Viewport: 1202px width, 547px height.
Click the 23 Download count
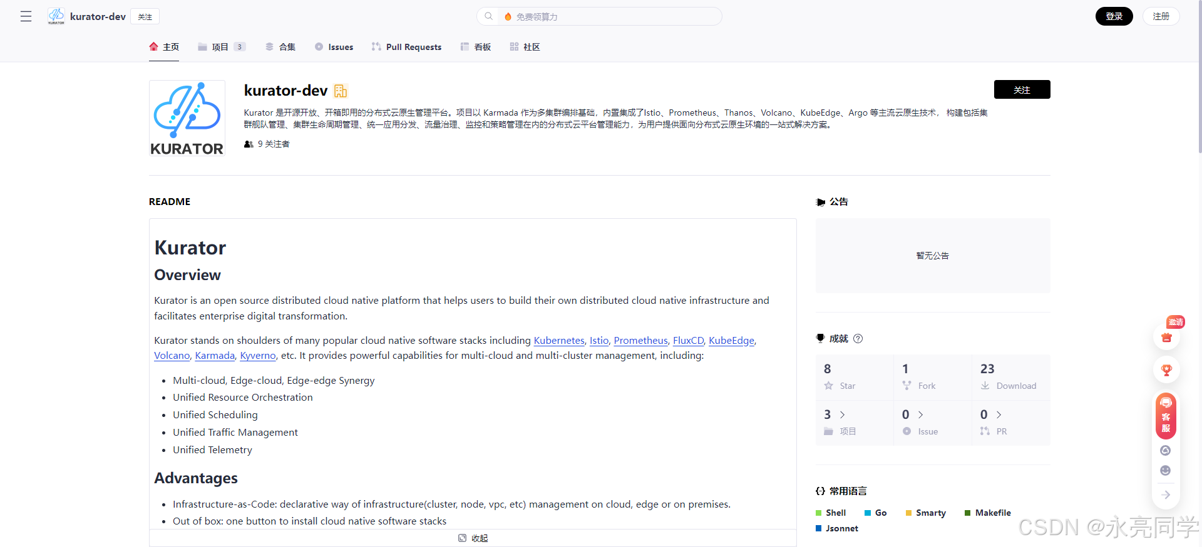click(987, 369)
